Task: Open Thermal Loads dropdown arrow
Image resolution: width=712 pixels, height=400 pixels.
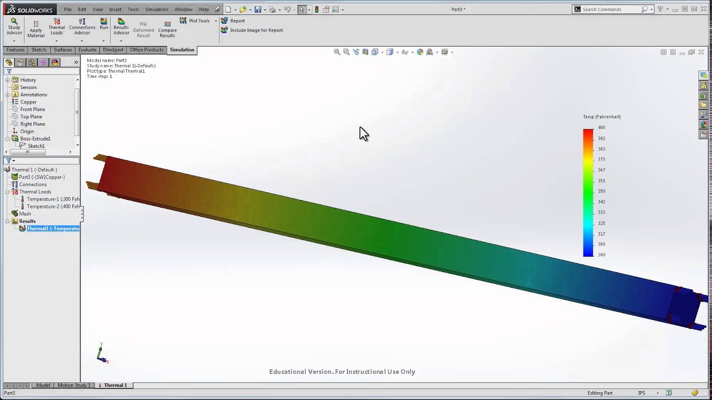Action: pos(56,41)
